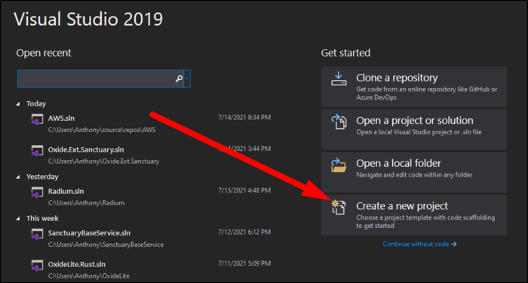This screenshot has width=528, height=283.
Task: Click path C:\Users\Anthony\OxideLite
Action: (89, 276)
